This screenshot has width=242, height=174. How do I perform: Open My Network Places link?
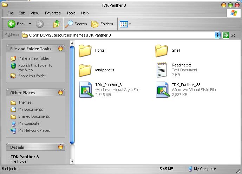[x=34, y=130]
